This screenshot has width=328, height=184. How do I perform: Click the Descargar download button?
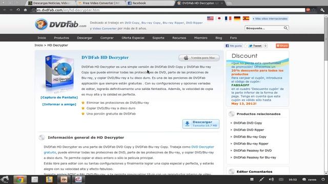pyautogui.click(x=200, y=124)
